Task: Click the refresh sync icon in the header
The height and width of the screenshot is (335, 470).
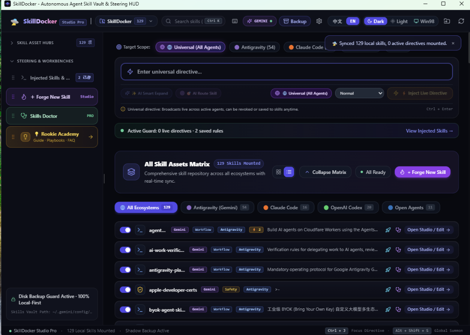Action: tap(461, 21)
